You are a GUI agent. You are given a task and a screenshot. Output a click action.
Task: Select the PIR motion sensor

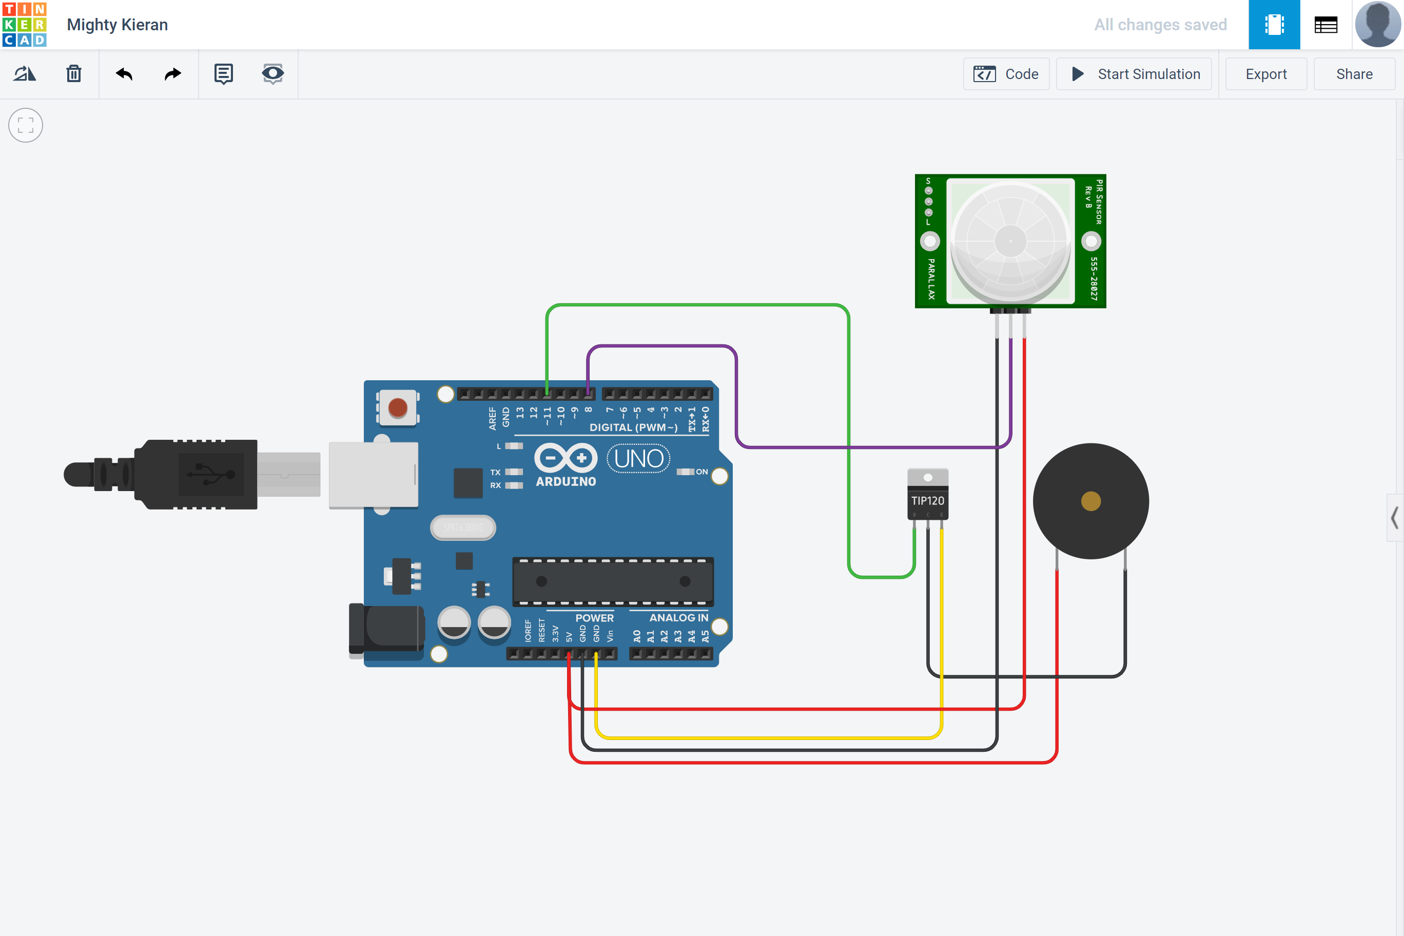1010,242
